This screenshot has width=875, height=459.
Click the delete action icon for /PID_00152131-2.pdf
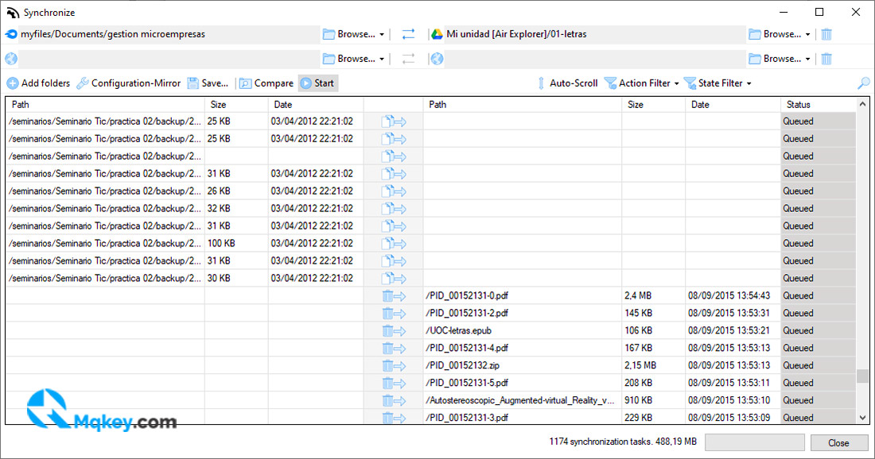click(x=394, y=313)
